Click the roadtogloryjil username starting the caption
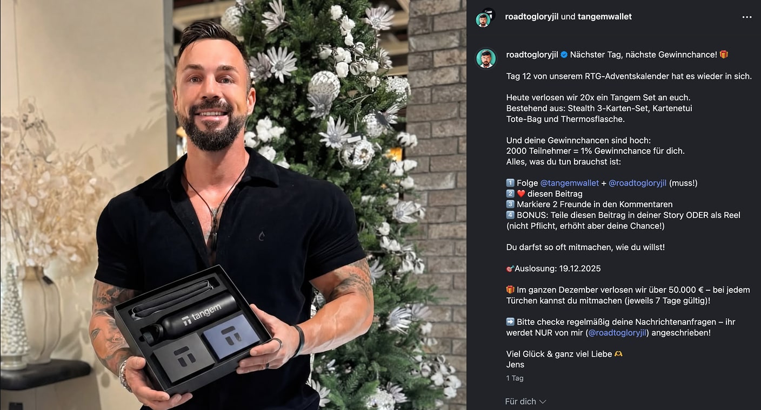 click(x=532, y=54)
